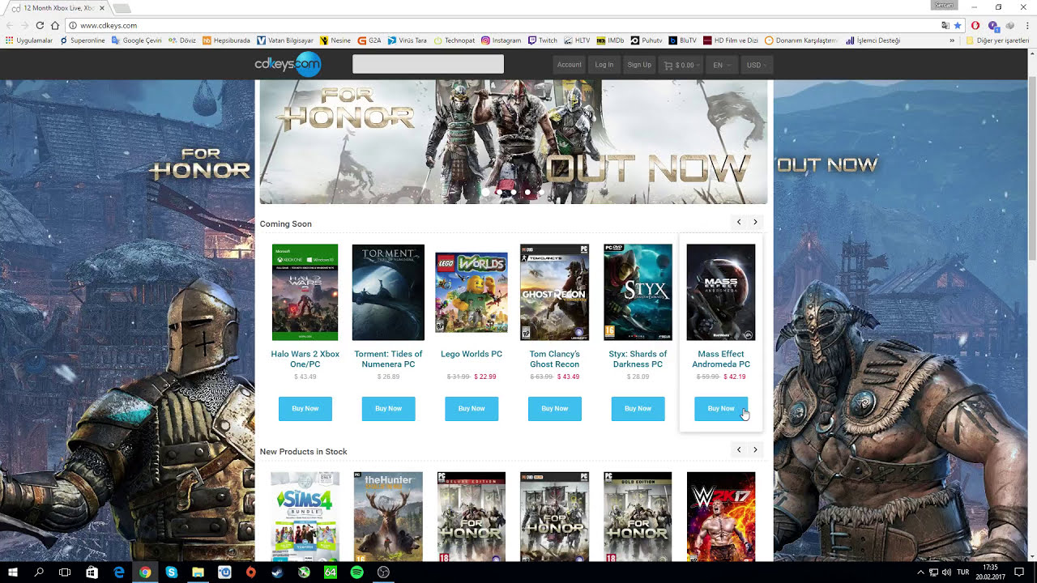Click the Tom Clancy's Ghost Recon title
The image size is (1037, 583).
(555, 359)
